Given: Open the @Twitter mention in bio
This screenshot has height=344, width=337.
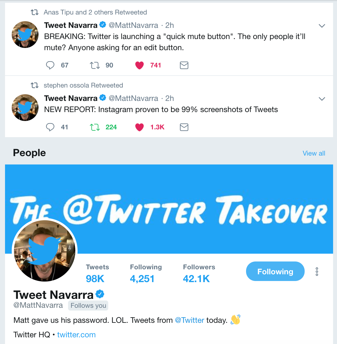Looking at the screenshot, I should tap(189, 320).
